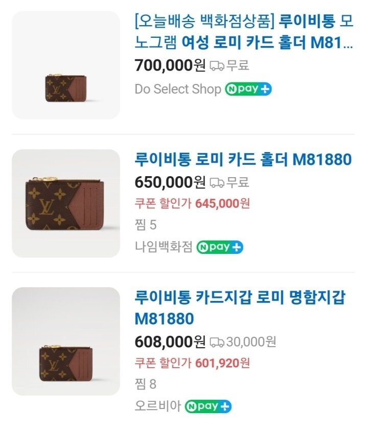Viewport: 368px width, 429px height.
Task: Click the delivery truck icon next to 650,000원
Action: 217,182
